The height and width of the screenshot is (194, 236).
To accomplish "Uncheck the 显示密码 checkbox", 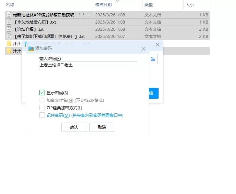I will [42, 93].
